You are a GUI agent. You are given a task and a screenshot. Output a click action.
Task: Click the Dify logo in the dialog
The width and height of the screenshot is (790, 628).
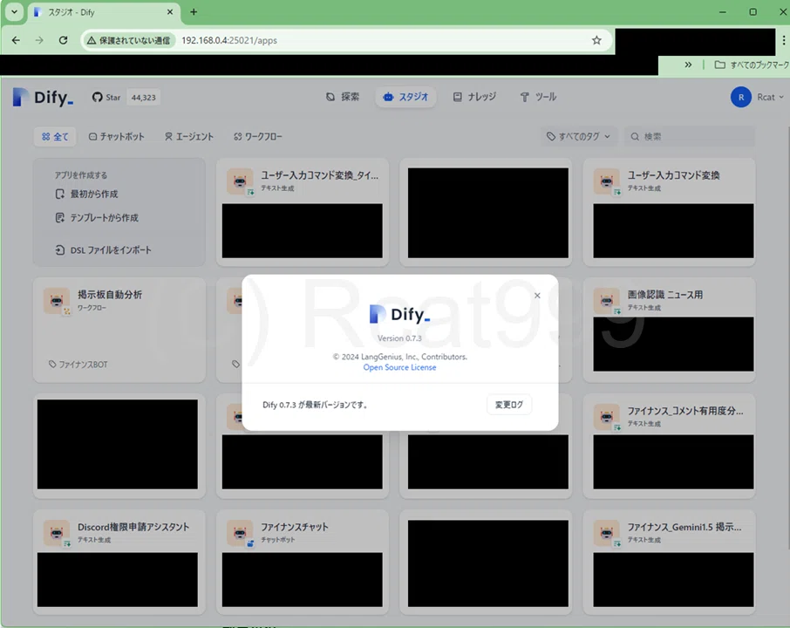399,315
